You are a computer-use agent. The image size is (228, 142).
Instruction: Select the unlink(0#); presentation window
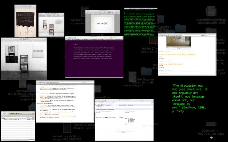click(x=103, y=21)
